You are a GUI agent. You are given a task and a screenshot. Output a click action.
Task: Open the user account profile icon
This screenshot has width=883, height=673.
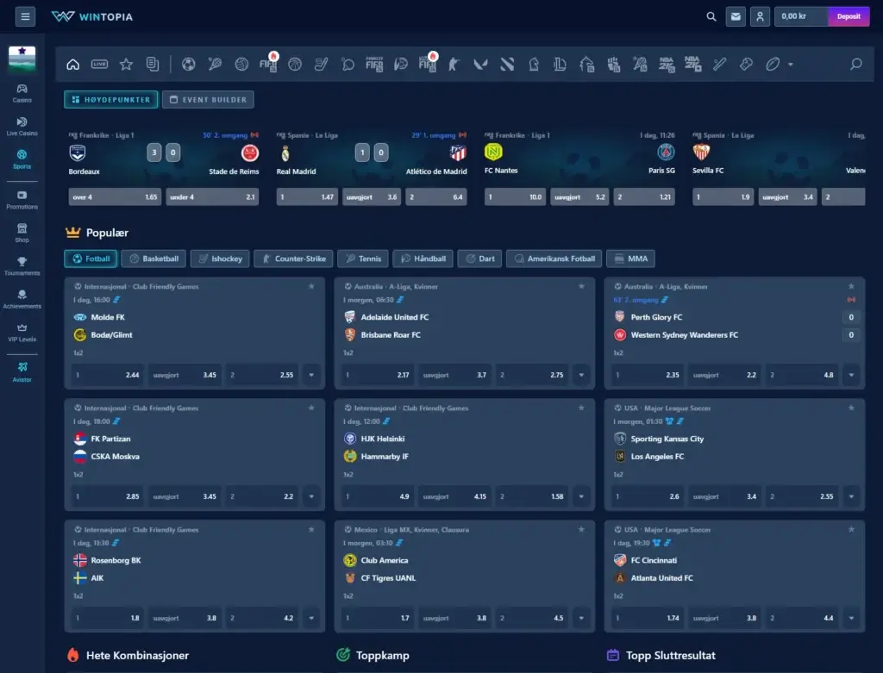tap(760, 16)
